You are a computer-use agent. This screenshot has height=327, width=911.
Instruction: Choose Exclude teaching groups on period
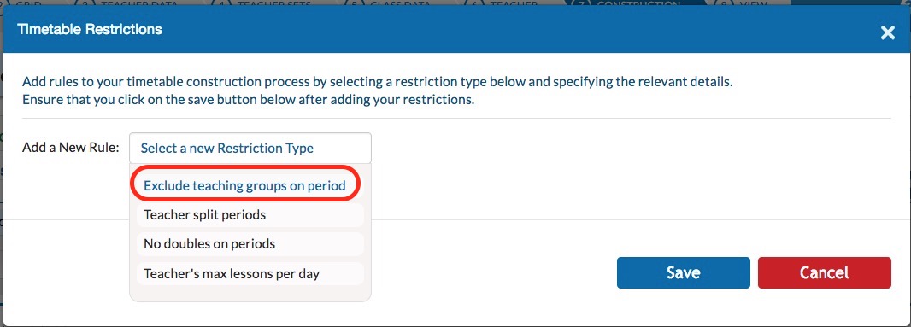coord(244,186)
